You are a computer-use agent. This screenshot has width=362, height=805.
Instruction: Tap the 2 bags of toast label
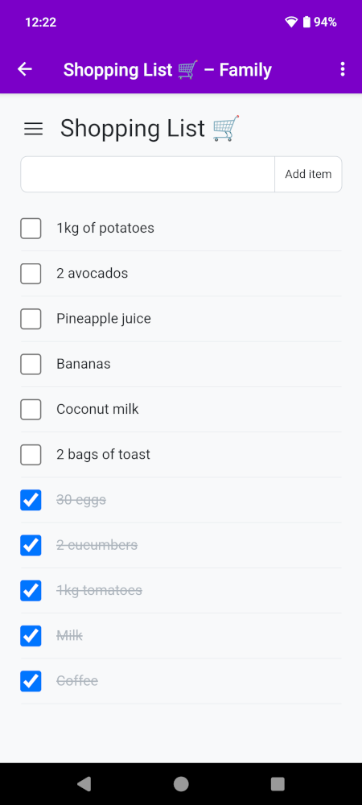click(103, 454)
